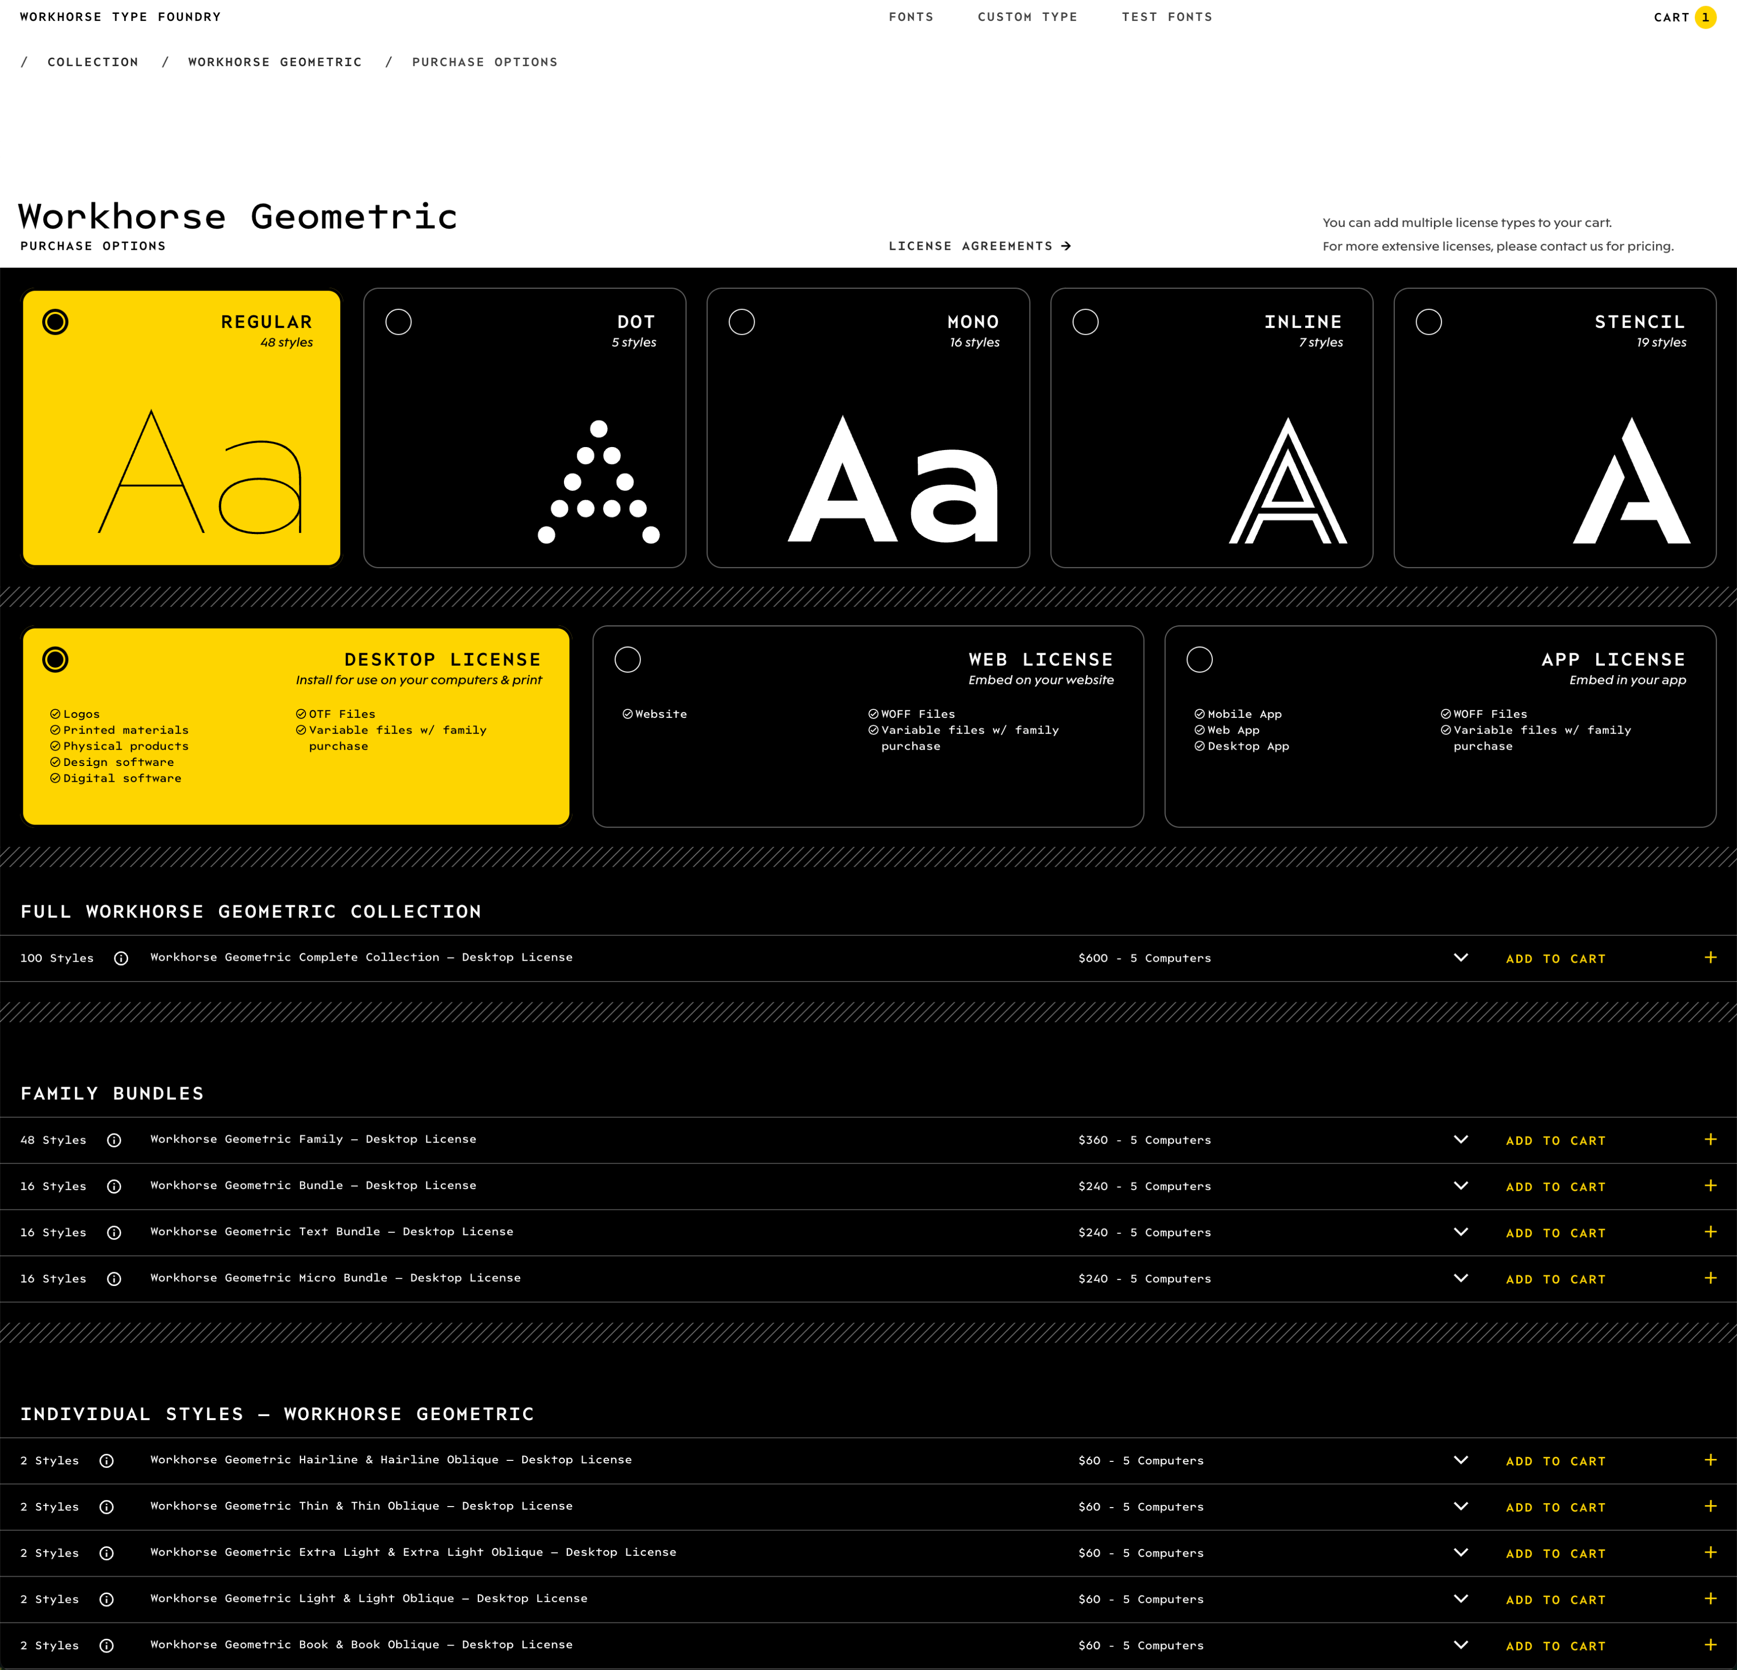This screenshot has width=1737, height=1670.
Task: Expand license size chevron on Geometric Family row
Action: point(1461,1139)
